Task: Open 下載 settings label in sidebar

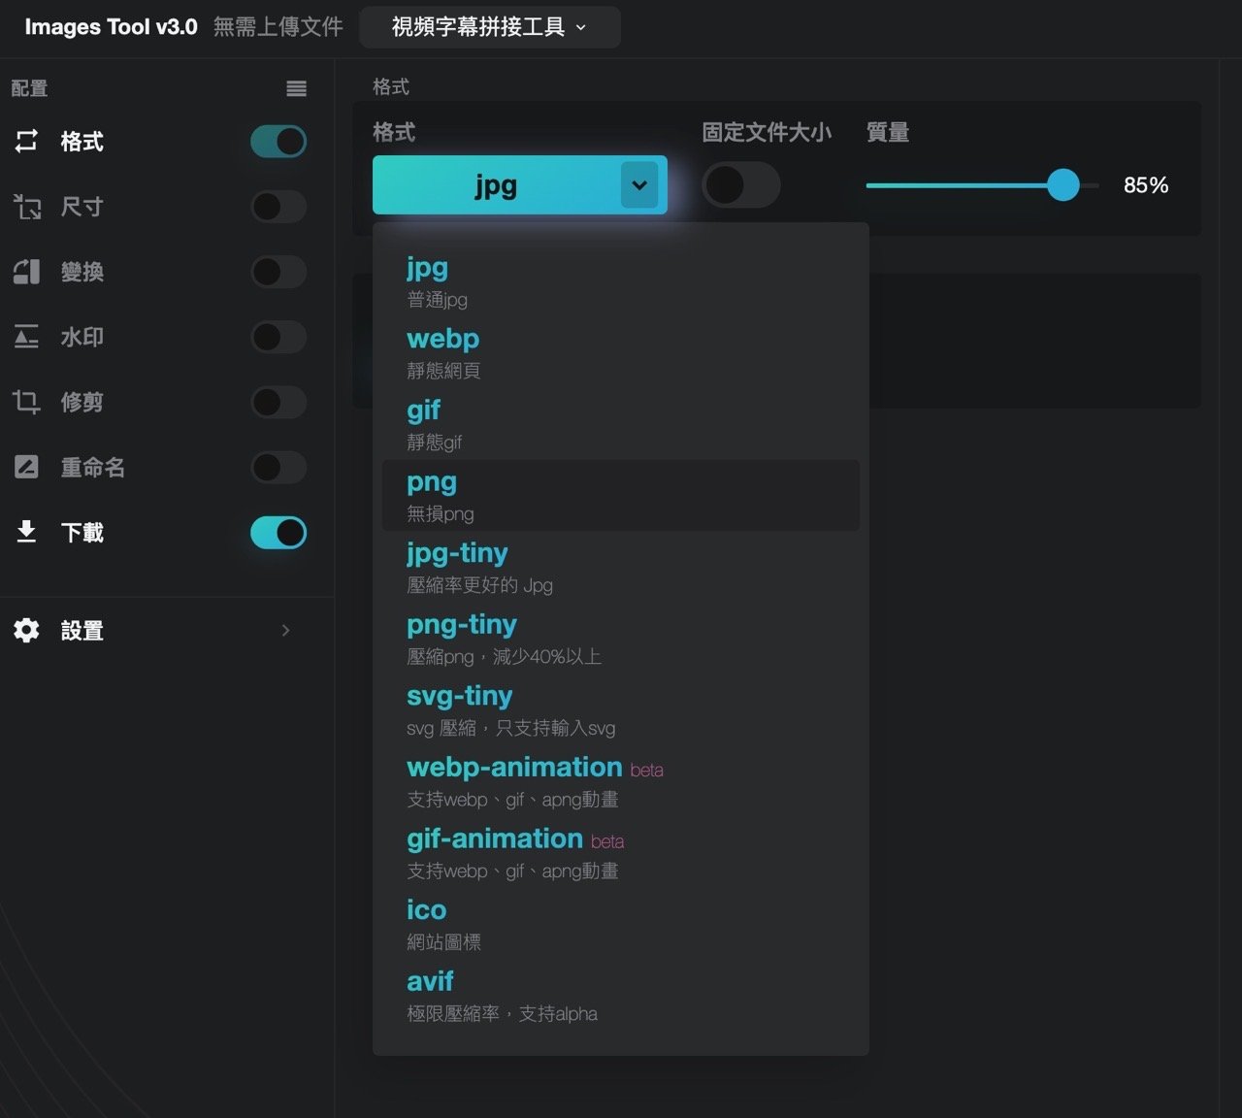Action: coord(82,532)
